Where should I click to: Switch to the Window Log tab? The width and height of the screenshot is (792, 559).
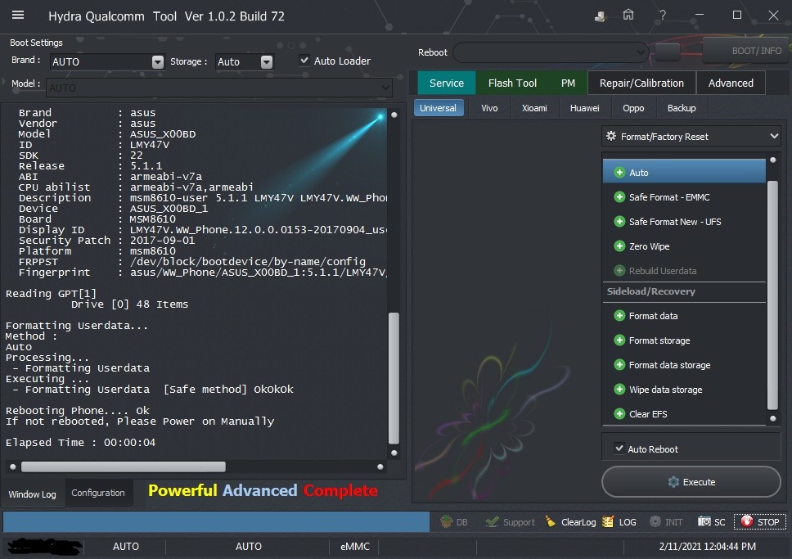(x=33, y=494)
